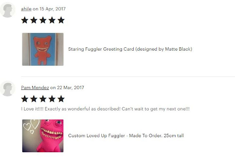Open ahile's user profile link

(26, 9)
